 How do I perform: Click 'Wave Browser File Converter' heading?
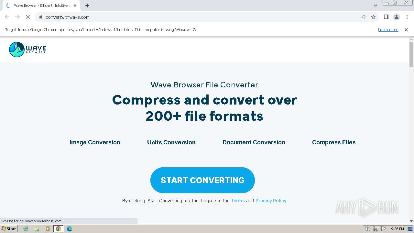pos(204,85)
